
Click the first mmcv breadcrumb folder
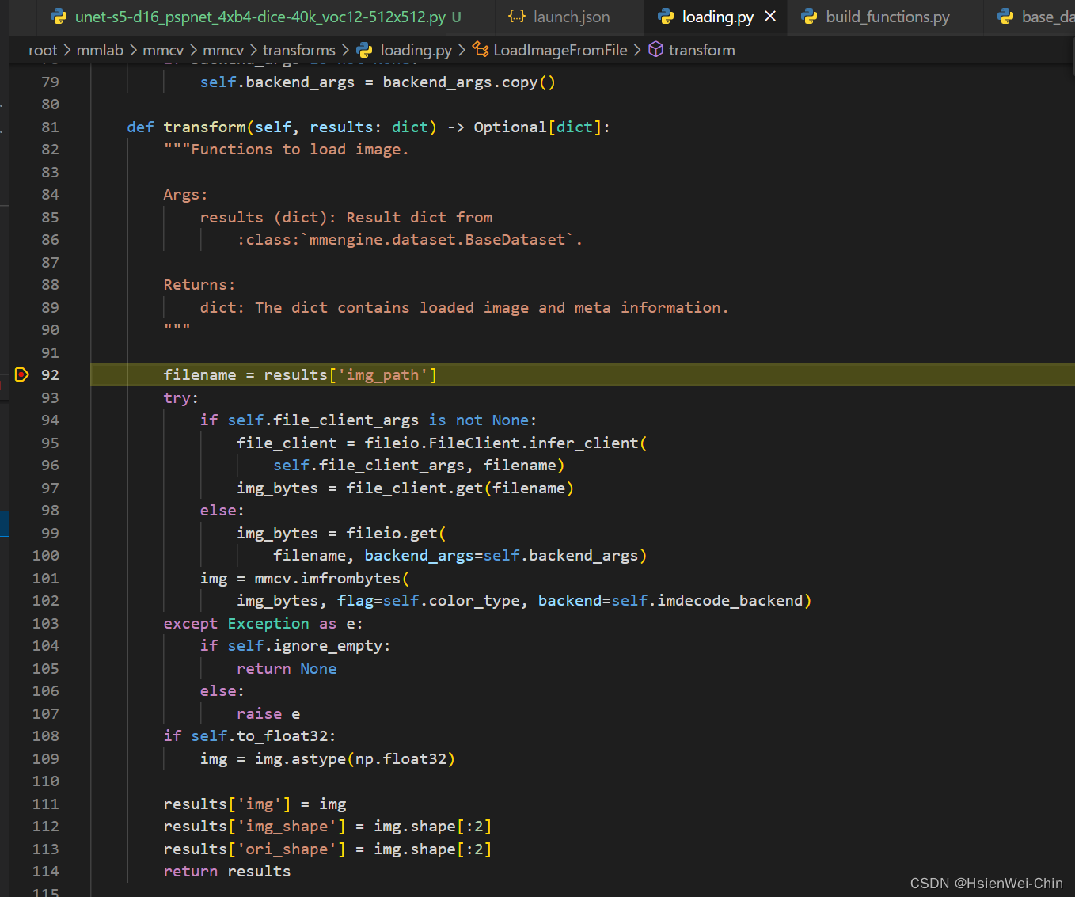tap(163, 50)
